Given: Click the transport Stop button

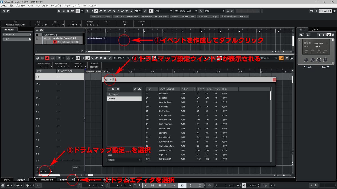Looking at the screenshot, I should pos(182,185).
